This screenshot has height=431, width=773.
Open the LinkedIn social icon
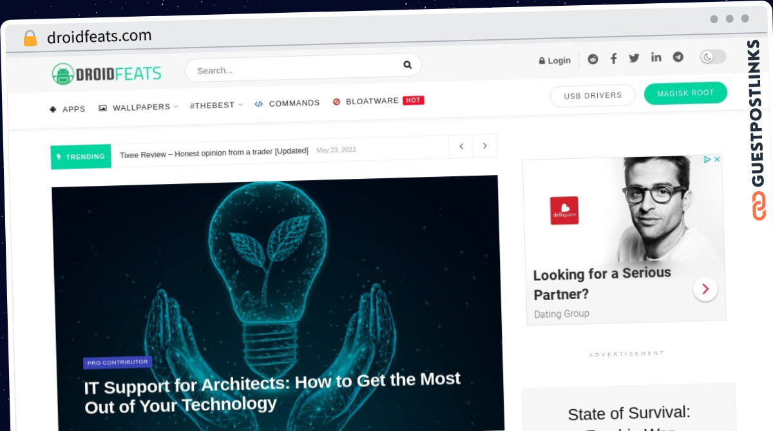click(x=656, y=57)
